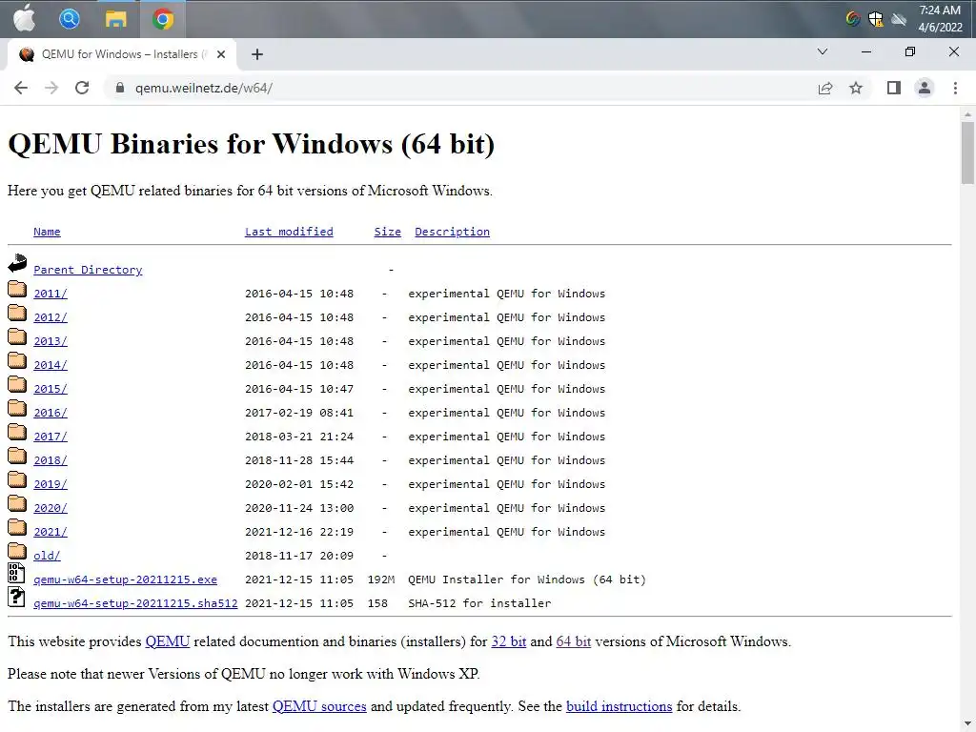Click the address bar URL qemu.weilnetz.de/w64/
Viewport: 976px width, 732px height.
(204, 88)
